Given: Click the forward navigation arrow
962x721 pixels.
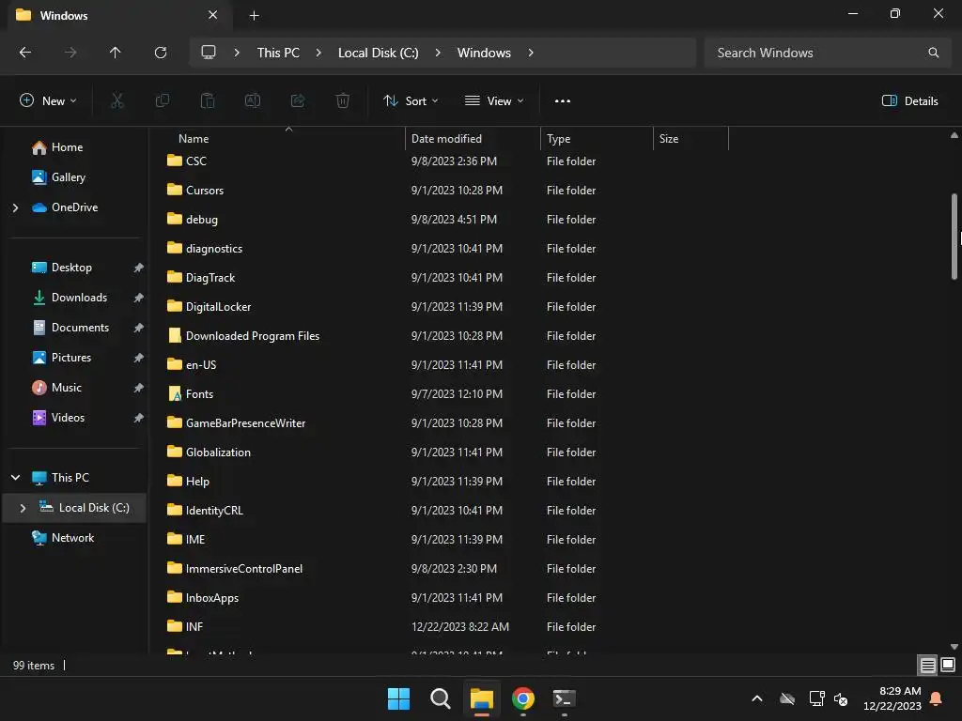Looking at the screenshot, I should [x=70, y=53].
